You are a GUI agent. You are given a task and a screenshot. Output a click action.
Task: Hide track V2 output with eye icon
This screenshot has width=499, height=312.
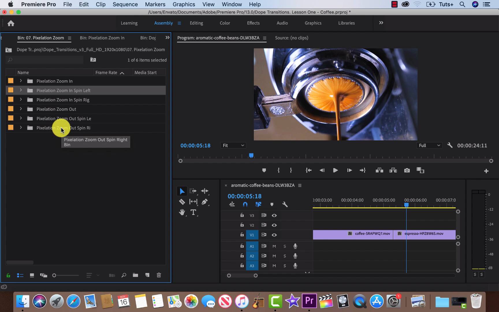[274, 225]
